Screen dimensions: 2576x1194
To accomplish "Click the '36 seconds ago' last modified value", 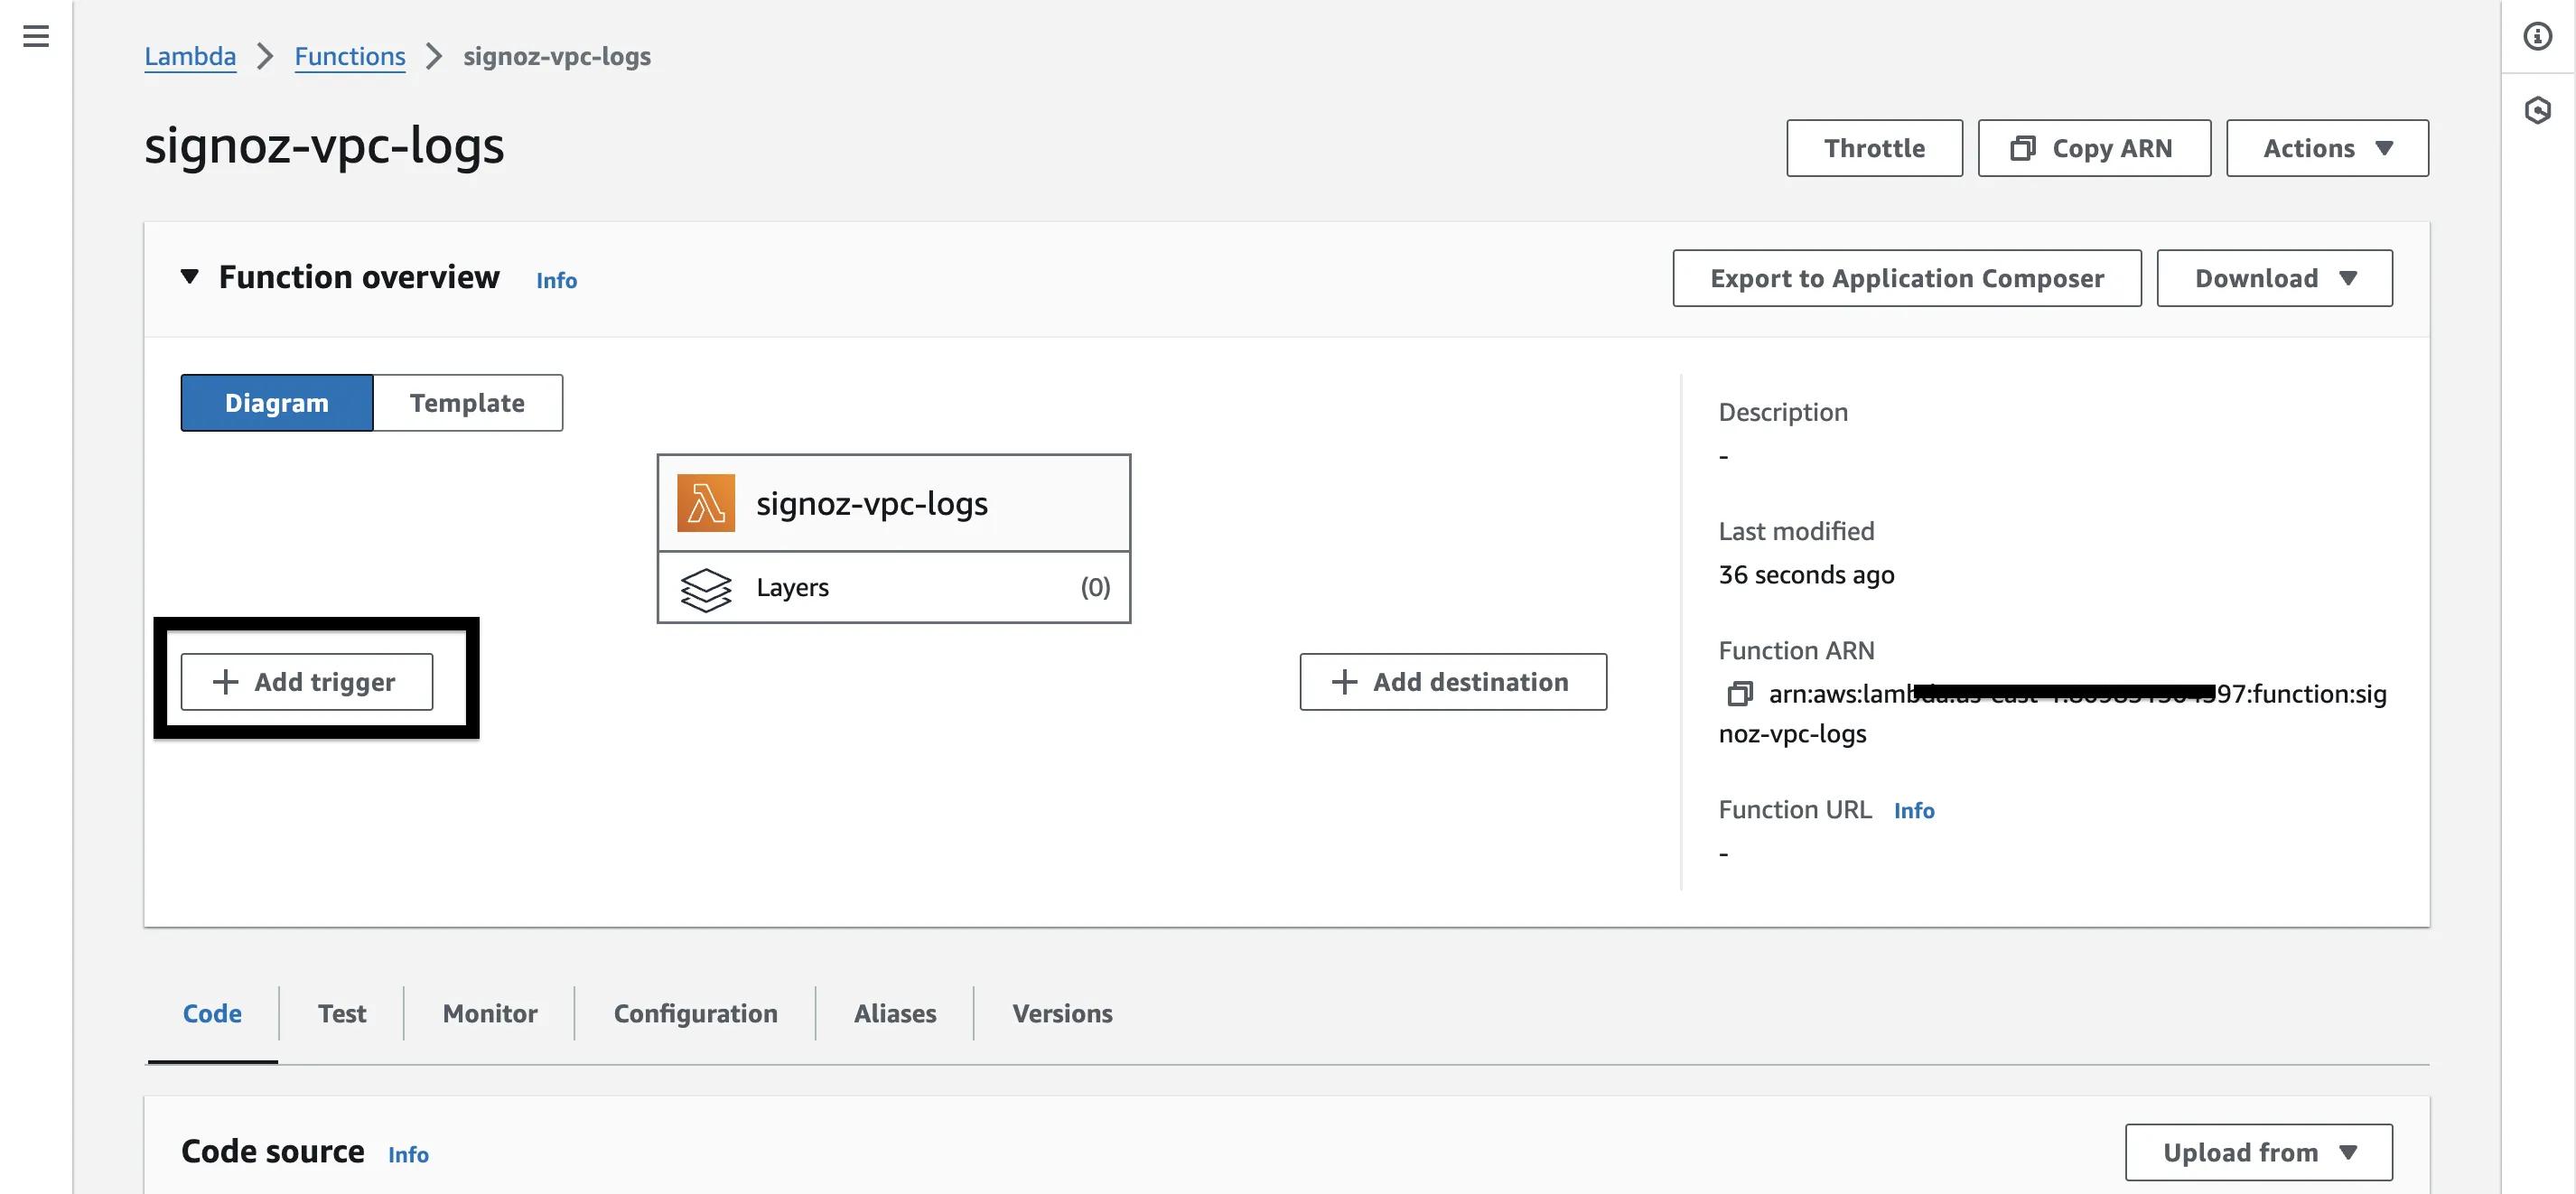I will (x=1806, y=574).
